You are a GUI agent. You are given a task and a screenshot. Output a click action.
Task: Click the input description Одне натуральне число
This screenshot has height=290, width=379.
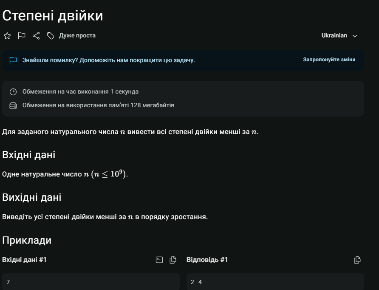(x=65, y=174)
